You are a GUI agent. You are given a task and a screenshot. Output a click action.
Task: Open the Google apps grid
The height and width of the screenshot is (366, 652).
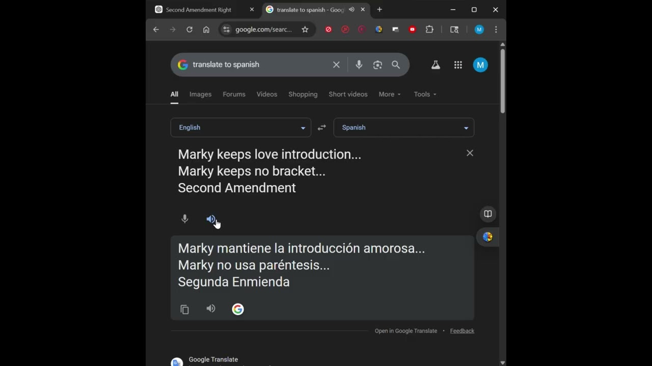(458, 65)
